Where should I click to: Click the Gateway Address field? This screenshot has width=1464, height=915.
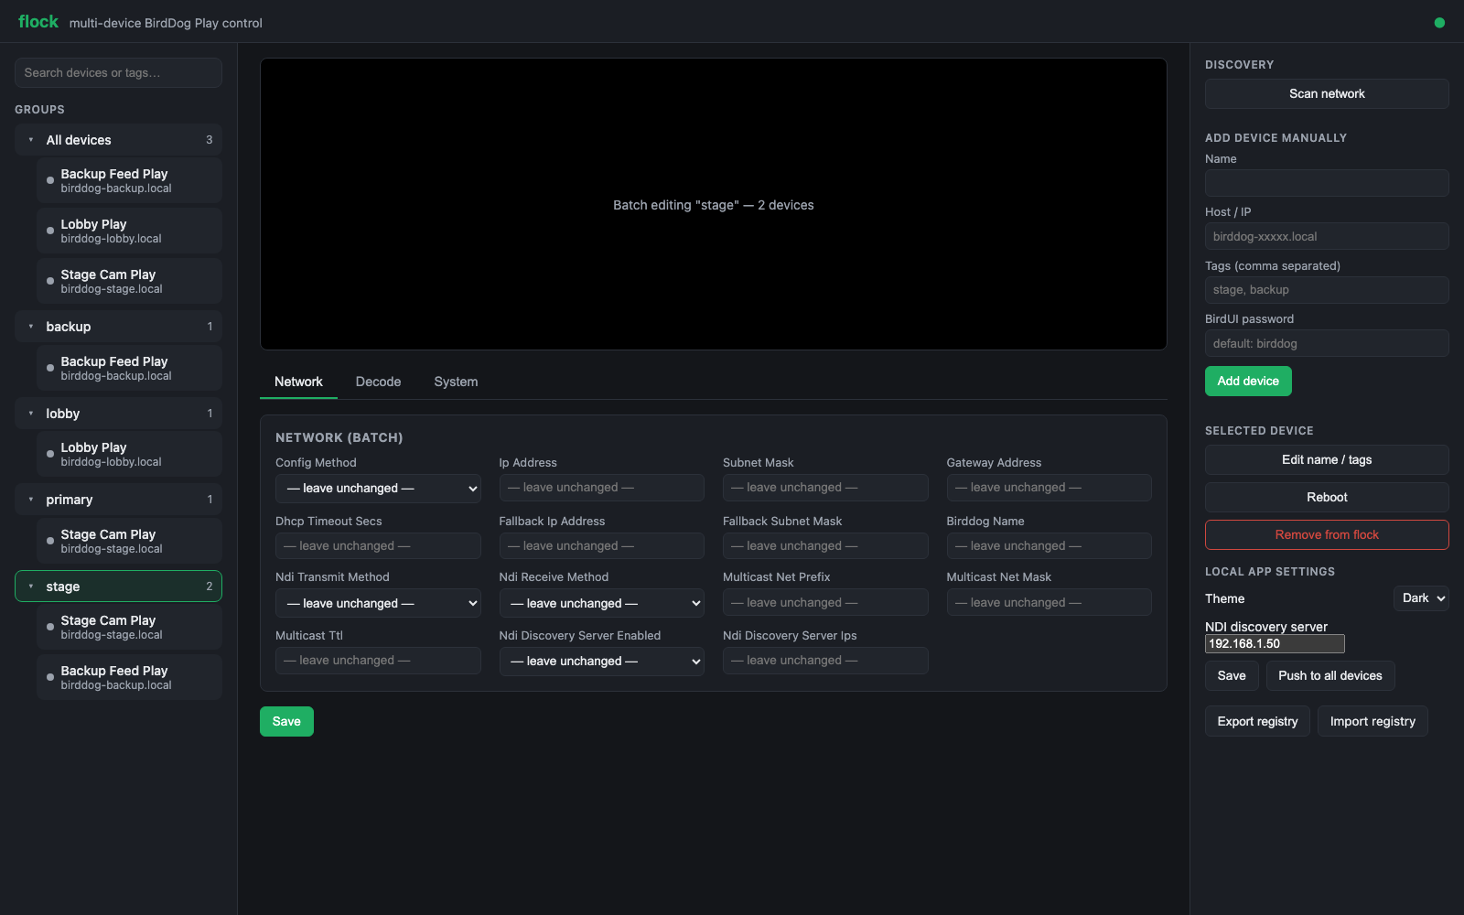[1049, 488]
